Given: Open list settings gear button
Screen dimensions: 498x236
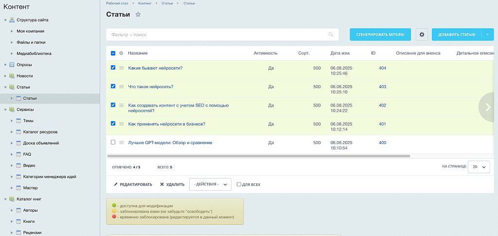Looking at the screenshot, I should click(x=422, y=35).
